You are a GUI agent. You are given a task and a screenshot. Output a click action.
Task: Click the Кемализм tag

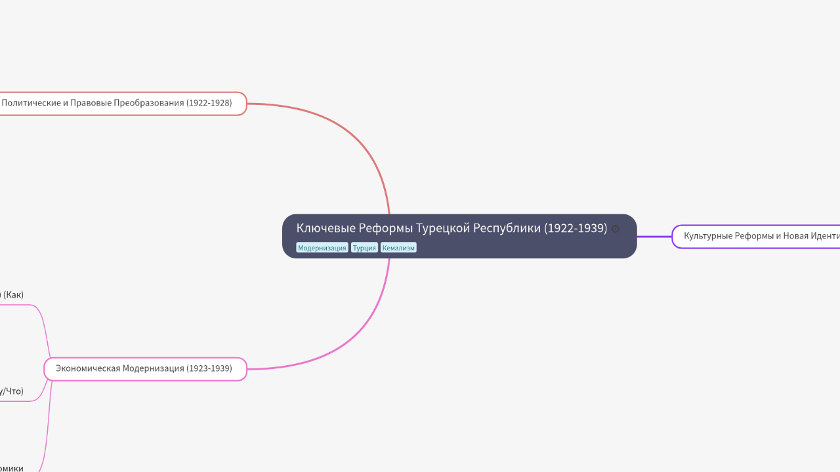click(x=398, y=248)
